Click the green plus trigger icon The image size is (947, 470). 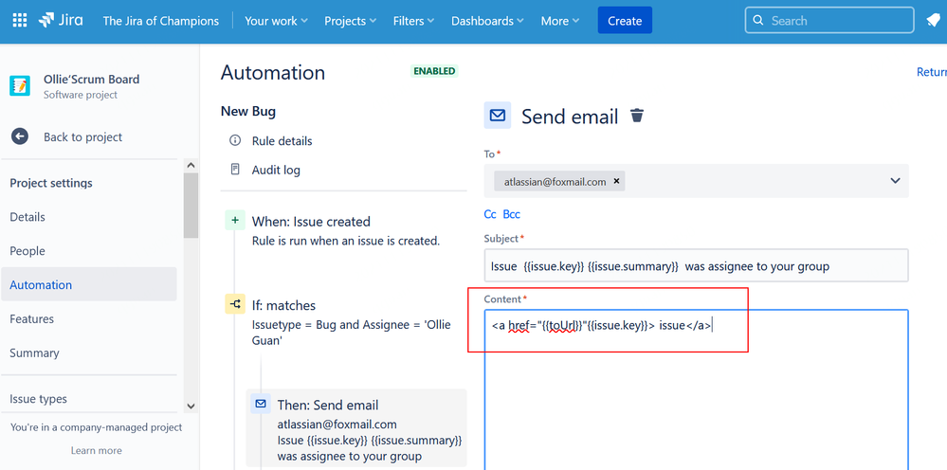[x=235, y=221]
